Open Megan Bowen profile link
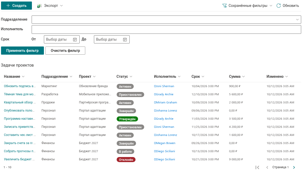The width and height of the screenshot is (305, 171). point(166,143)
